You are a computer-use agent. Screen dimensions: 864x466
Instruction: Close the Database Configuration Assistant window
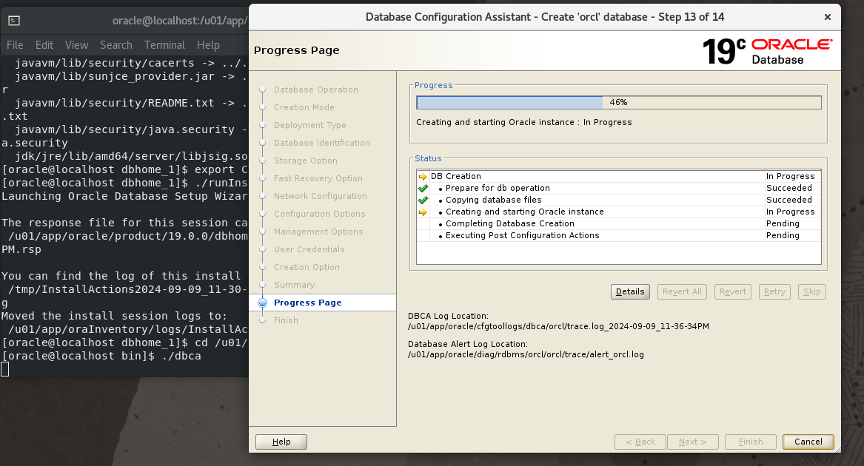point(826,16)
